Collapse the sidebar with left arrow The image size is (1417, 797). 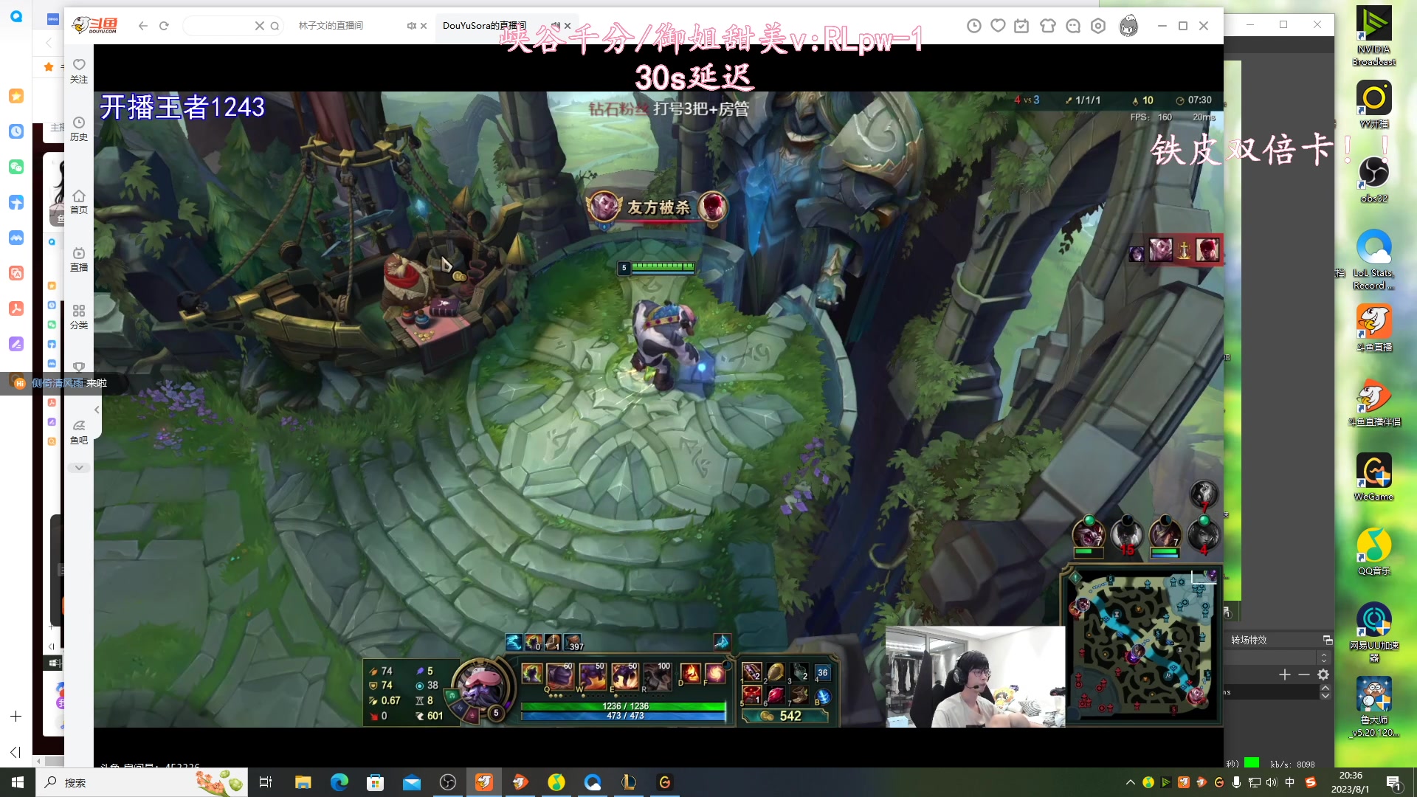pos(97,410)
